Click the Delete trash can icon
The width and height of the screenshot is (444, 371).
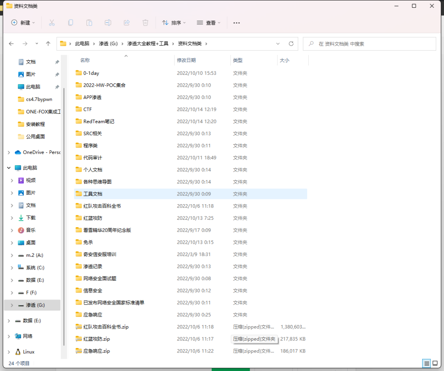145,23
